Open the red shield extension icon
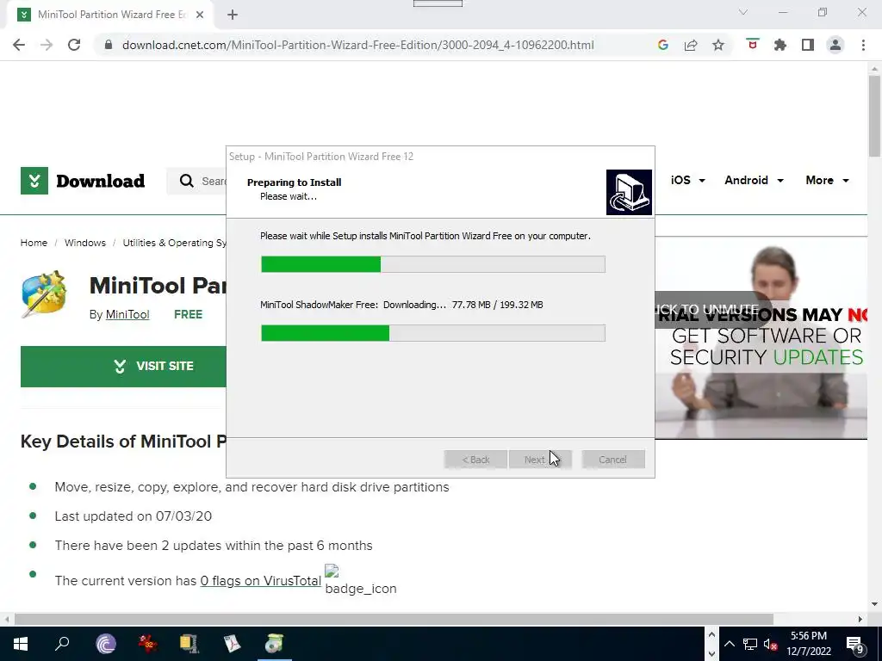 pyautogui.click(x=752, y=45)
